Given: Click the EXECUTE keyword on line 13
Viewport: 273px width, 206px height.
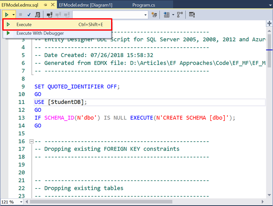Looking at the screenshot, I should pyautogui.click(x=142, y=118).
